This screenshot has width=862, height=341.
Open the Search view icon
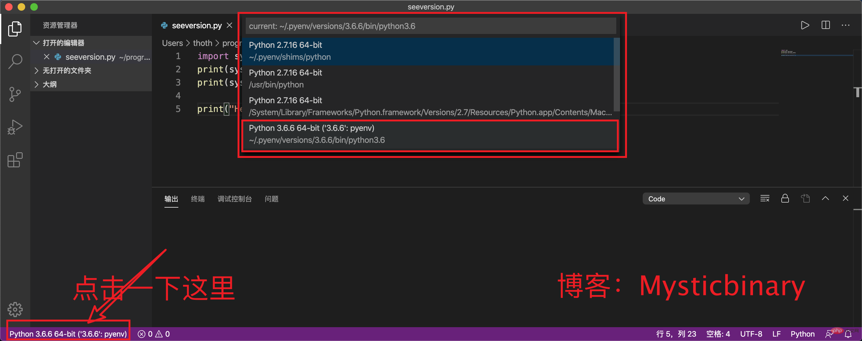(x=15, y=61)
